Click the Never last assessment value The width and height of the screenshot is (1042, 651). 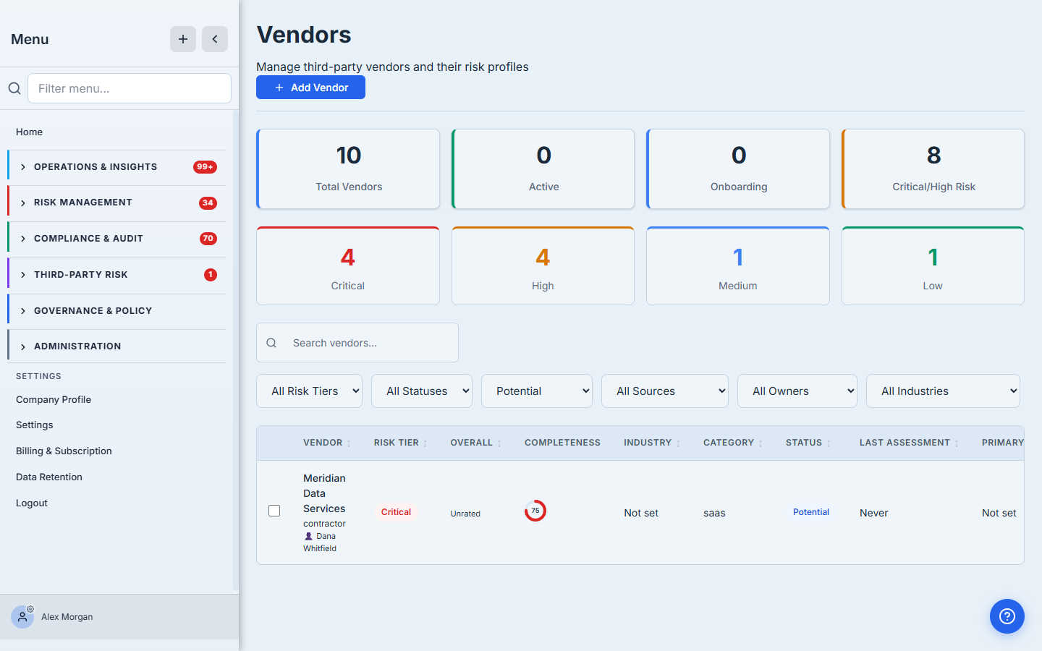click(873, 513)
